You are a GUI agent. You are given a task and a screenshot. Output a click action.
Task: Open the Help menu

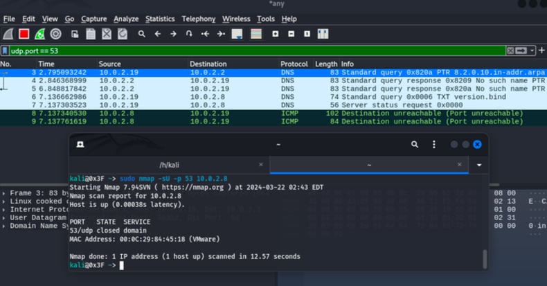289,19
